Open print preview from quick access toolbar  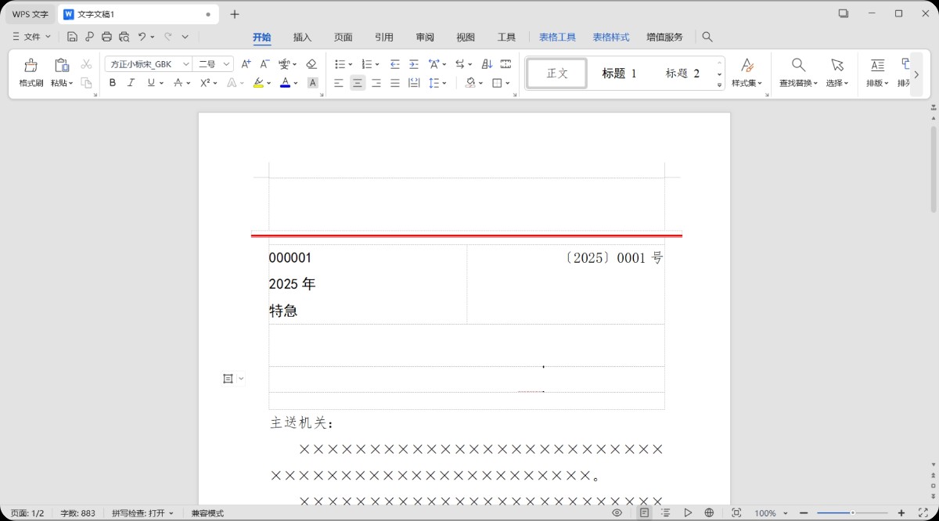click(x=124, y=37)
